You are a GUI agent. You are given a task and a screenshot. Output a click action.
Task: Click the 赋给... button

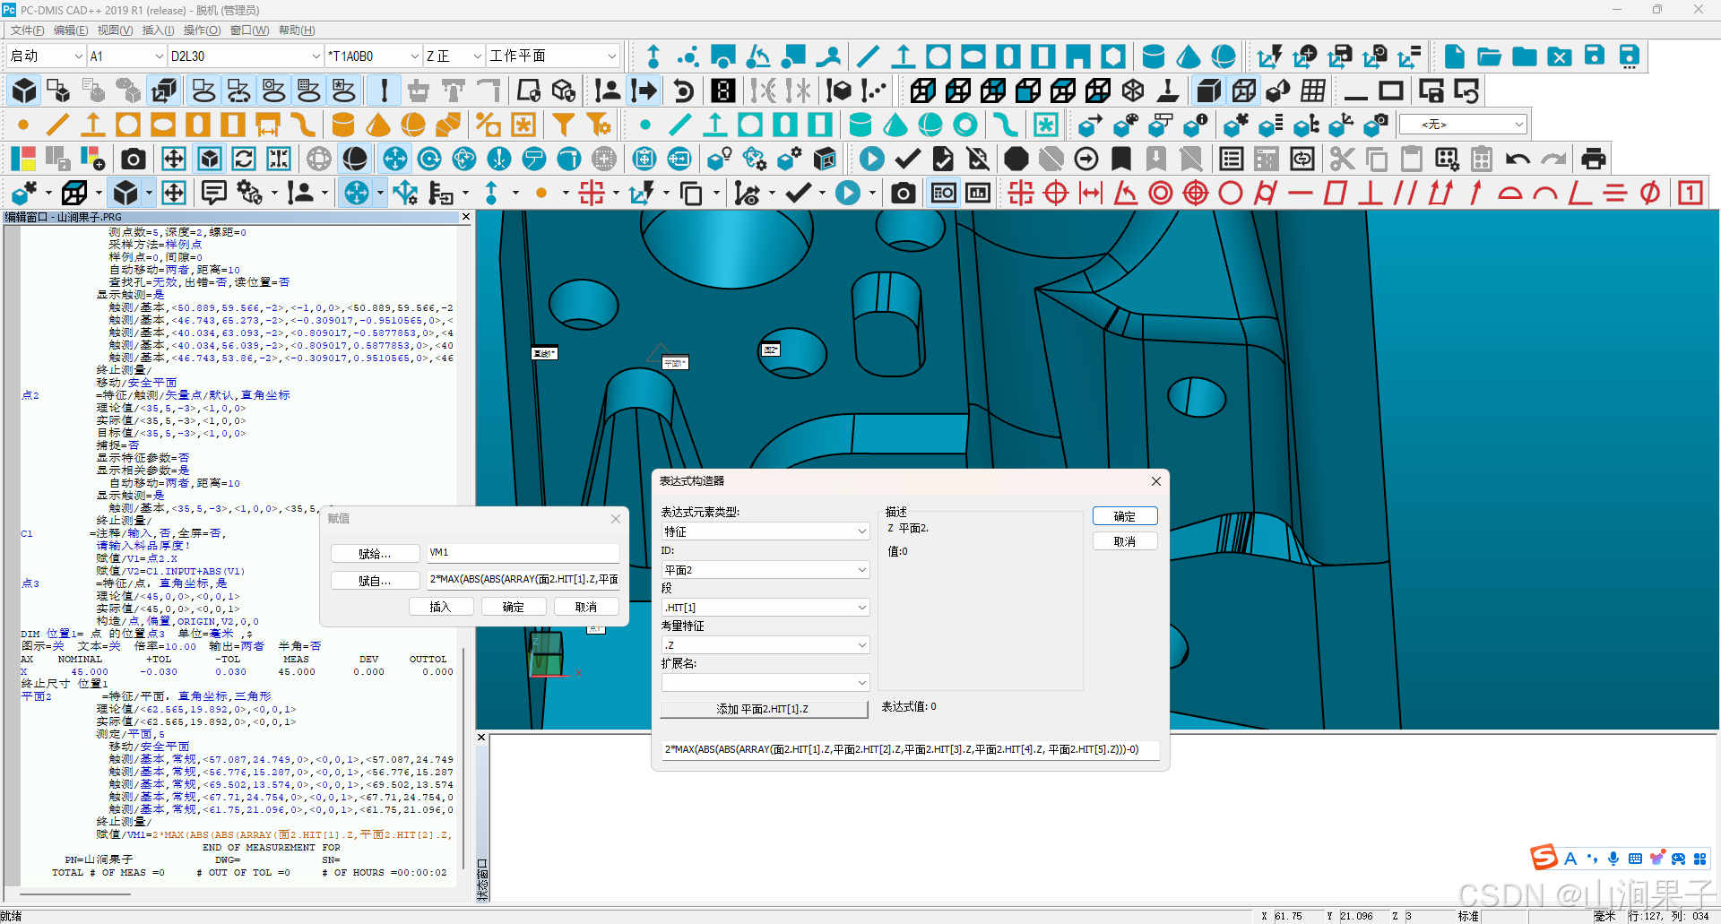coord(375,554)
